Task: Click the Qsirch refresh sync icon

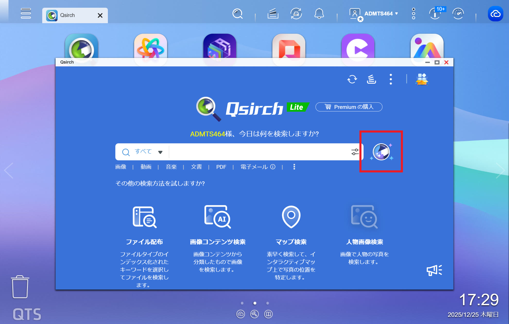Action: coord(352,79)
